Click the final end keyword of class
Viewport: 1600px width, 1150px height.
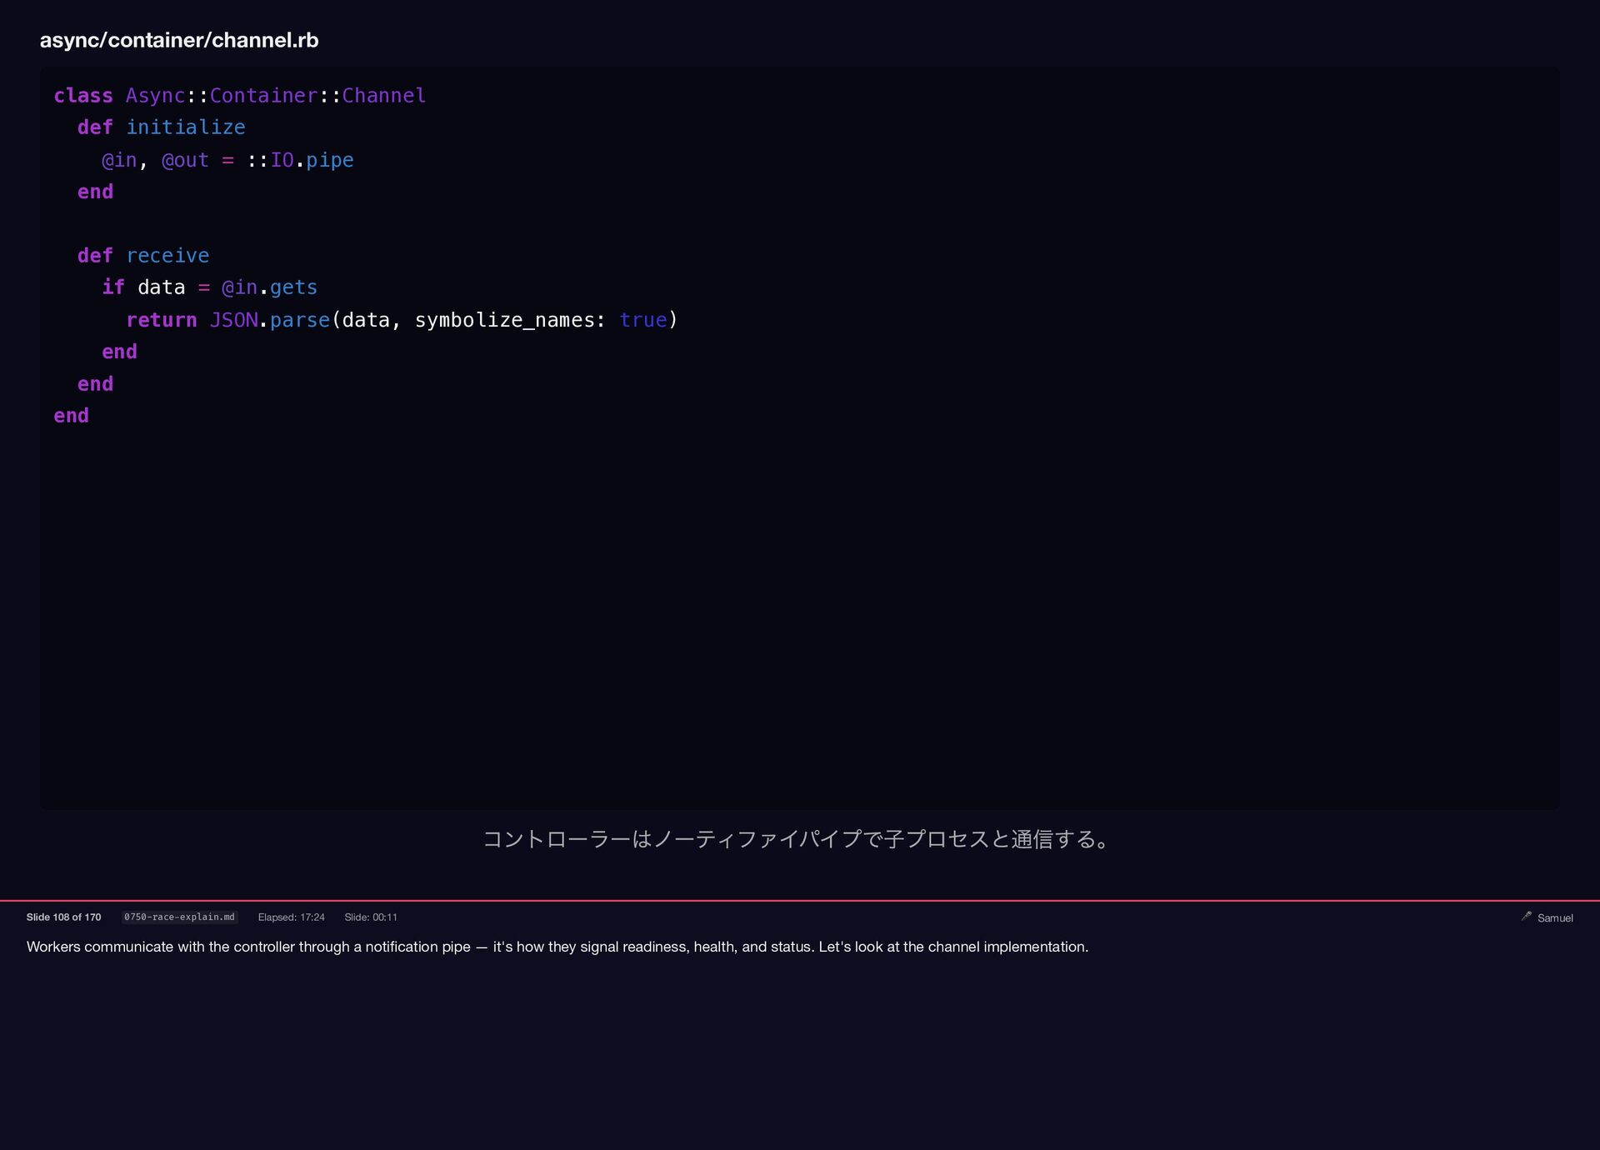coord(71,416)
